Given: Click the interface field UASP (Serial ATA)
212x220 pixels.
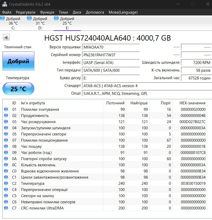Looking at the screenshot, I should click(111, 62).
